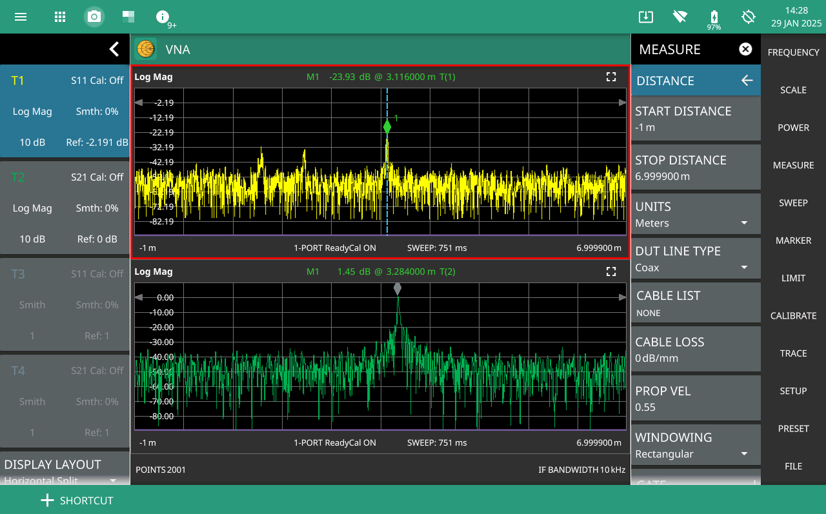The image size is (826, 514).
Task: Activate the disabled T4 trace
Action: (x=65, y=401)
